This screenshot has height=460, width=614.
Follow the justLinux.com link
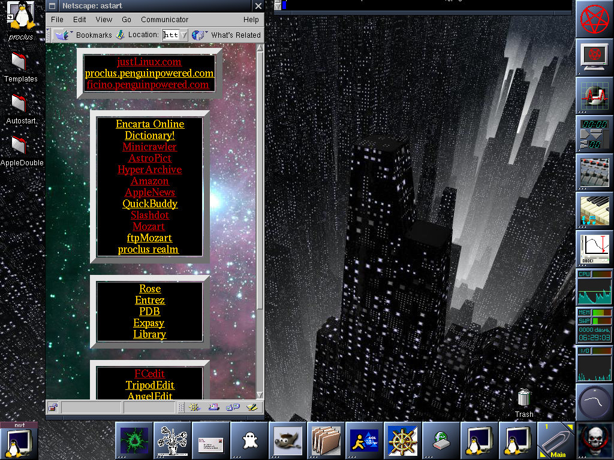[149, 62]
